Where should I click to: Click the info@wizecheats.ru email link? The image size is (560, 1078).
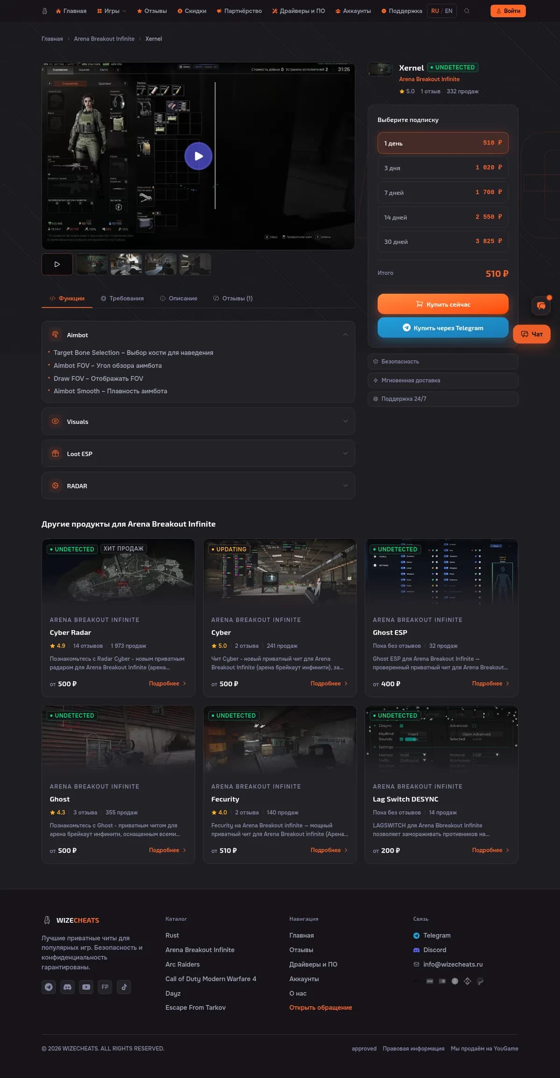[x=453, y=964]
